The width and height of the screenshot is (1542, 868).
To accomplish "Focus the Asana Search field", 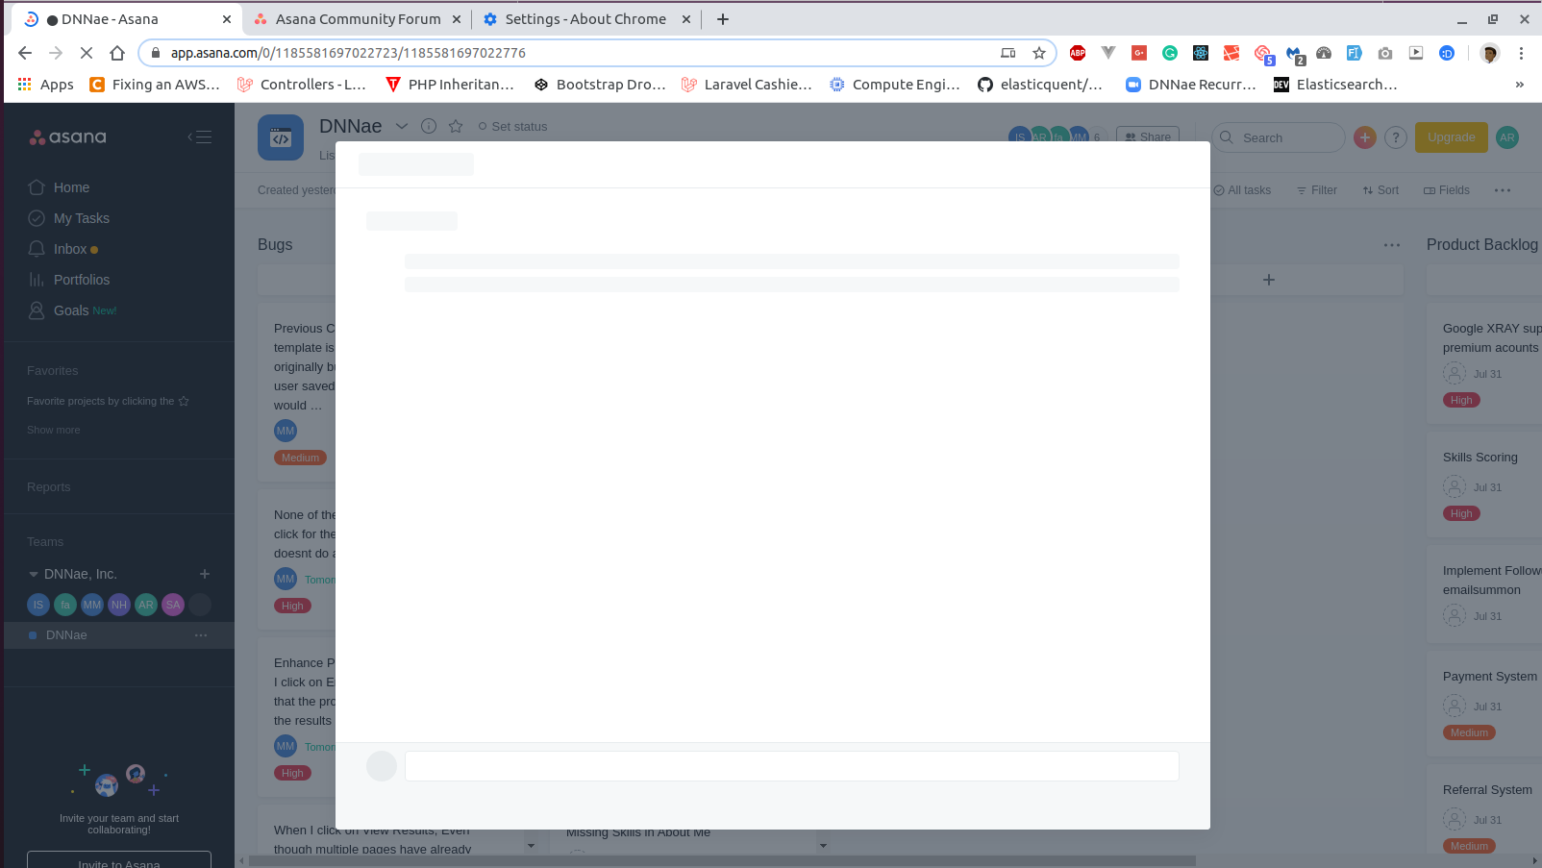I will pos(1279,137).
